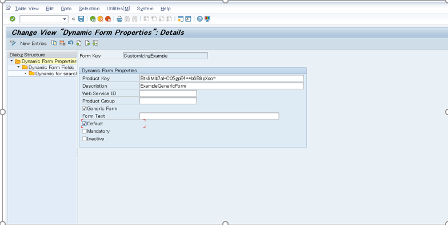
Task: Open the Table View menu
Action: tap(27, 9)
